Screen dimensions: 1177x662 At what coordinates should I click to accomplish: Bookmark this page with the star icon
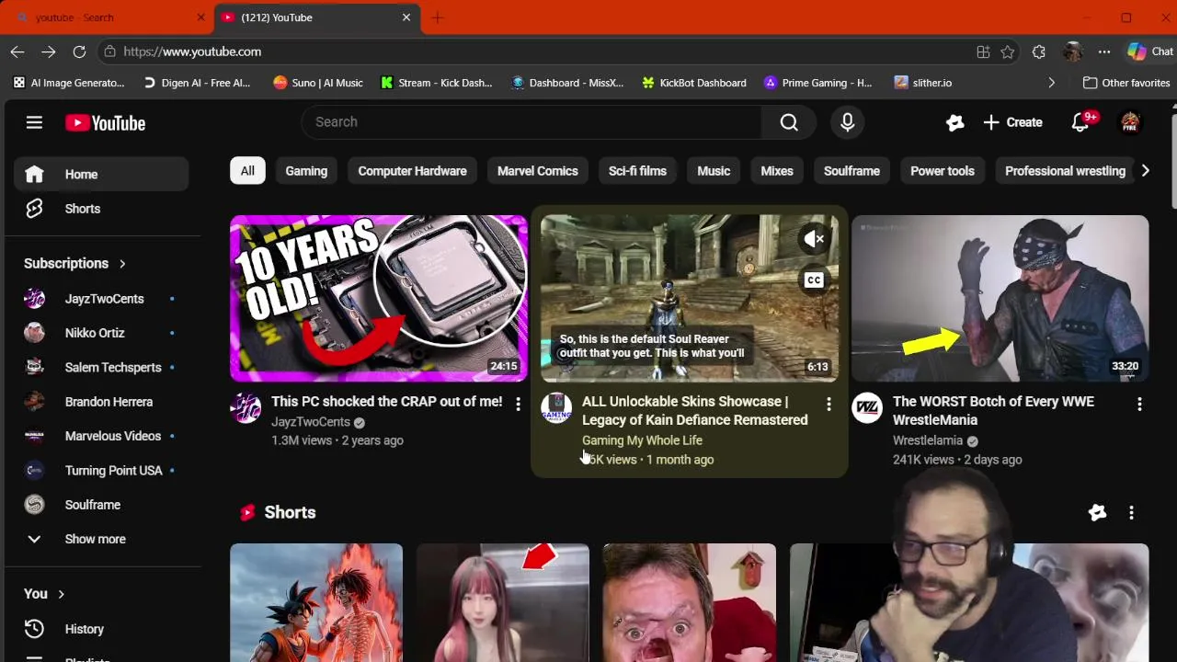1008,51
